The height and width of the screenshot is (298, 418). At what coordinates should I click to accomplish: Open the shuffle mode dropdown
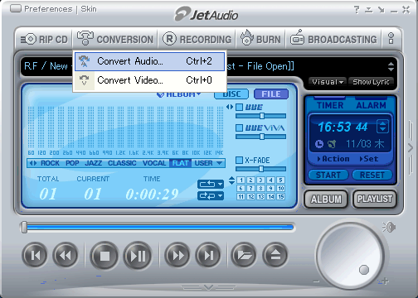[211, 196]
